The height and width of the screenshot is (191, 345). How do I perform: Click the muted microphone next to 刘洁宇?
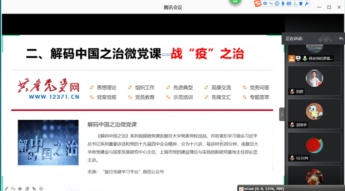click(x=292, y=125)
